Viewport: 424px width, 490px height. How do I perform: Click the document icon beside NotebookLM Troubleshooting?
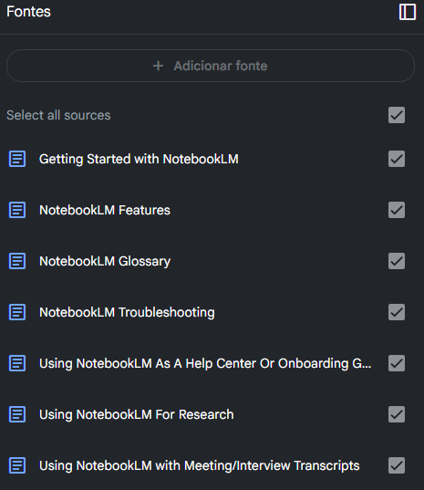click(17, 312)
